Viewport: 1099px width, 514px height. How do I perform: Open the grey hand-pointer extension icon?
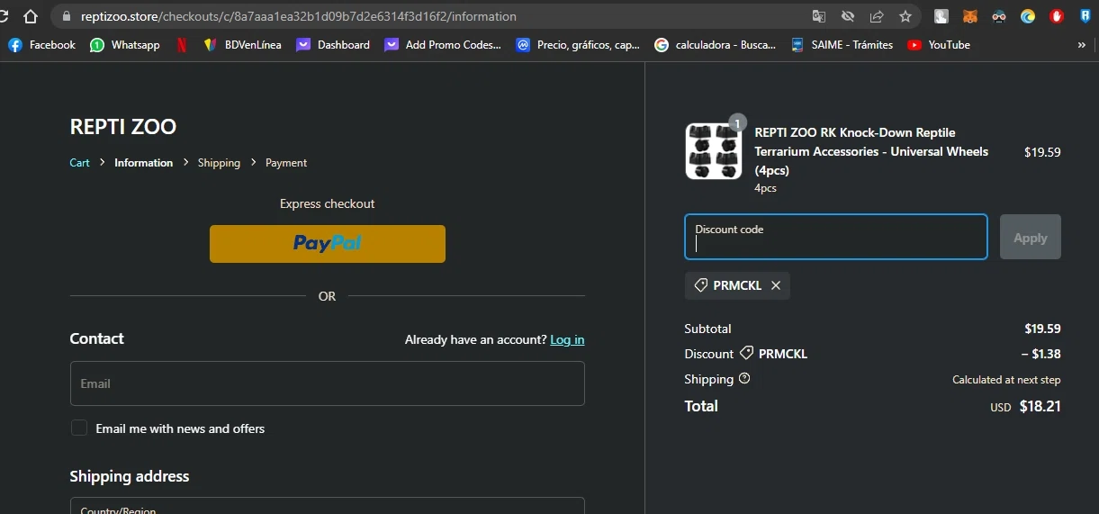click(x=941, y=16)
